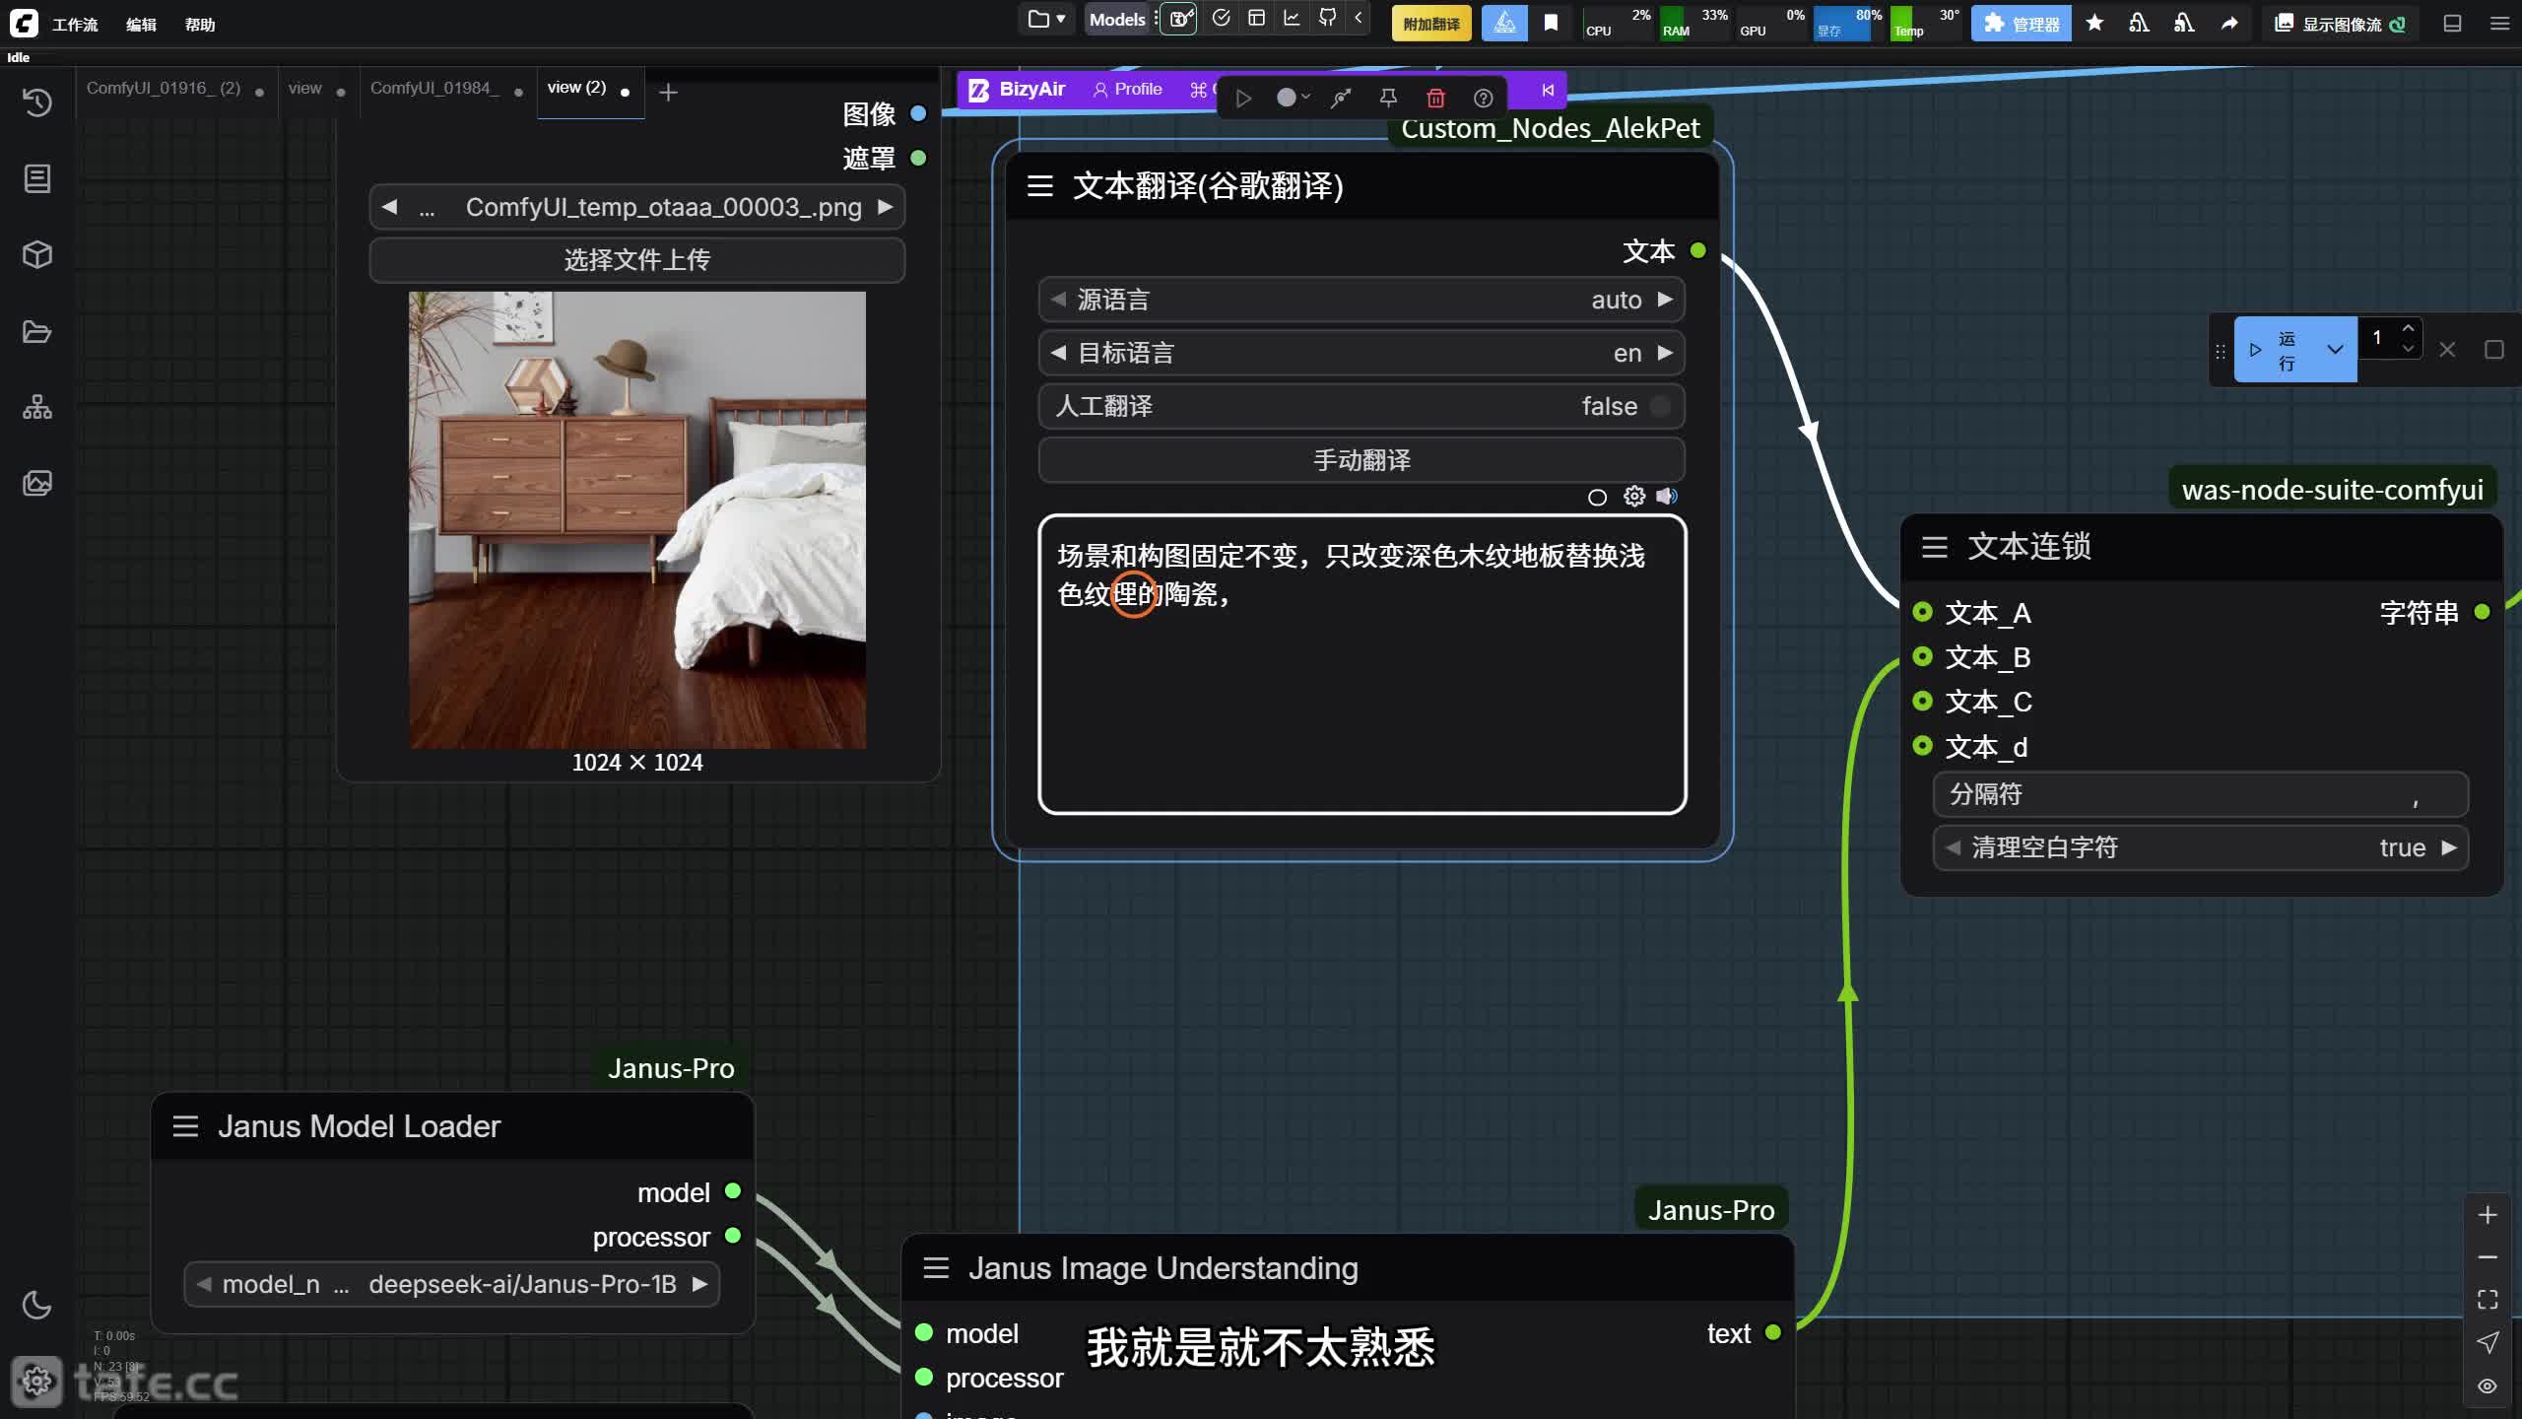Viewport: 2522px width, 1419px height.
Task: Click the 运行 run button
Action: tap(2275, 349)
